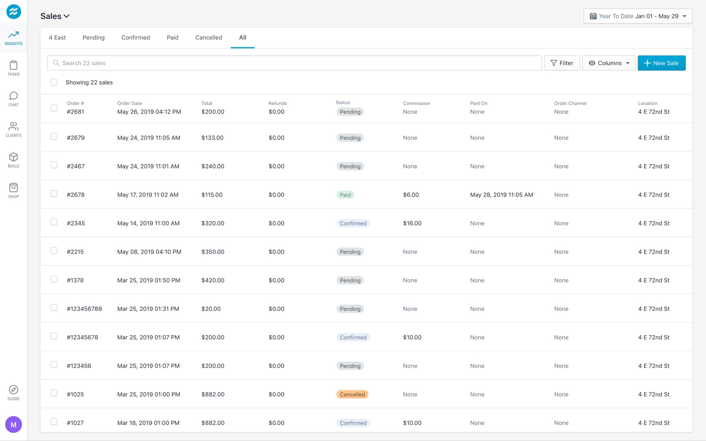Select checkbox for order #2678

(x=54, y=194)
